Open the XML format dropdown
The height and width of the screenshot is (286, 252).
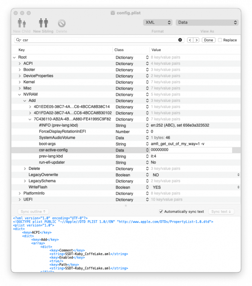[x=158, y=23]
